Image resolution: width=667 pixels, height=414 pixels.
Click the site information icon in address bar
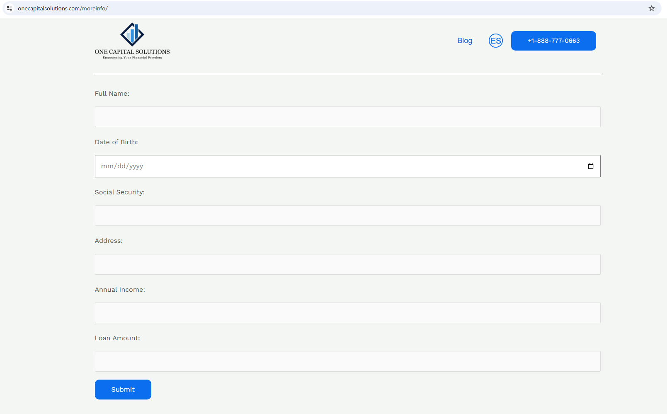pyautogui.click(x=10, y=8)
